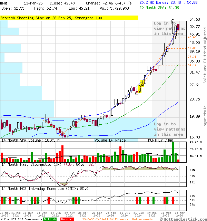Click the green Bullish legend badge
Viewport: 207px width, 221px height.
tap(50, 219)
